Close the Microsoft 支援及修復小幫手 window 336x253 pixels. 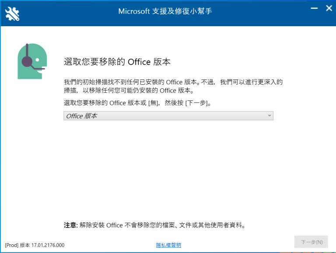pos(329,8)
